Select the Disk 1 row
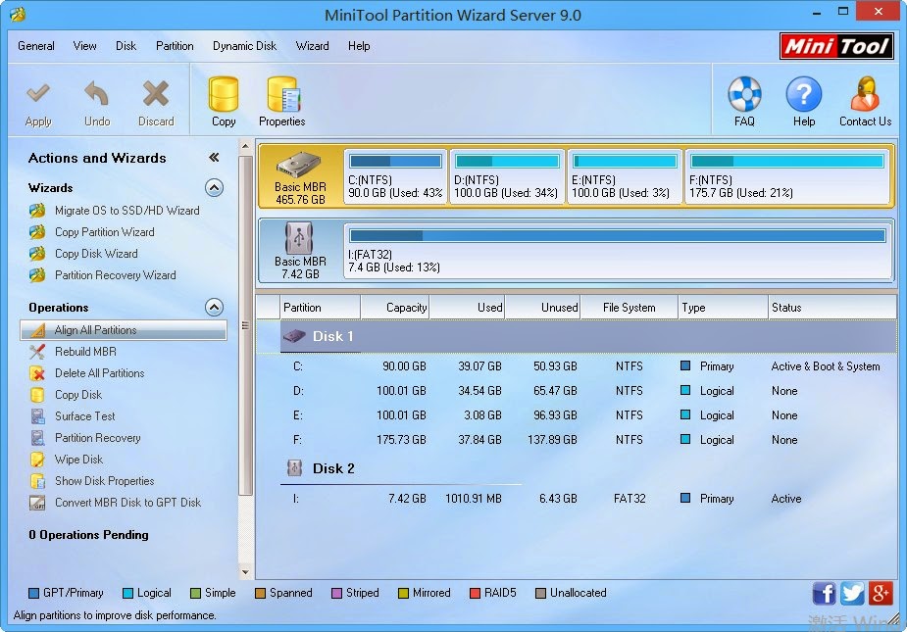The height and width of the screenshot is (632, 907). coord(577,336)
